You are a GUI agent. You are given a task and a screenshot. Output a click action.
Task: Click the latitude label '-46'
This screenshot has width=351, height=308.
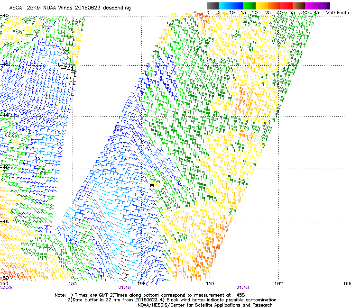pyautogui.click(x=5, y=167)
